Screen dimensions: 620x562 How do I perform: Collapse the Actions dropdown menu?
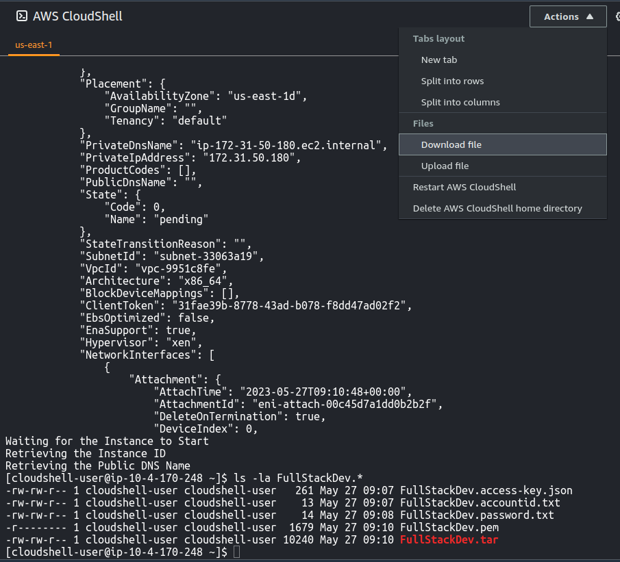click(568, 16)
